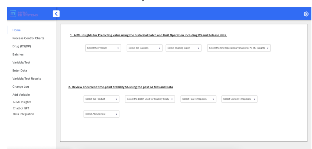Click the AIML insights for Predicting value heading
312x149 pixels.
148,35
